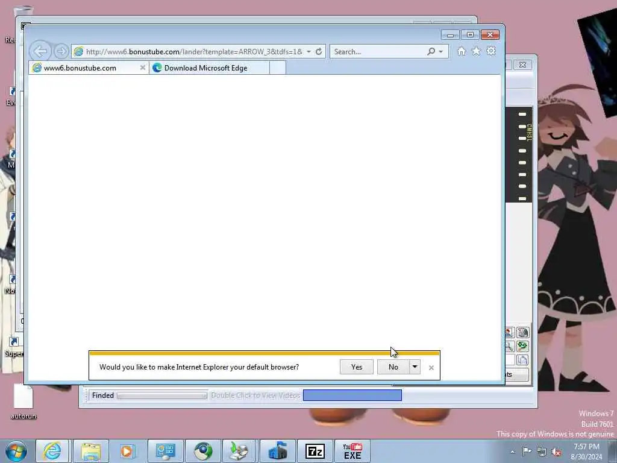Click the copy pages icon in back window
Screen dimensions: 617x463
[522, 360]
